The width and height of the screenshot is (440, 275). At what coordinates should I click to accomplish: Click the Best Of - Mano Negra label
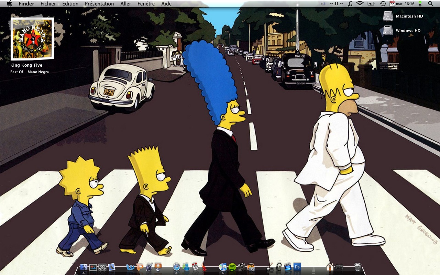pos(30,72)
